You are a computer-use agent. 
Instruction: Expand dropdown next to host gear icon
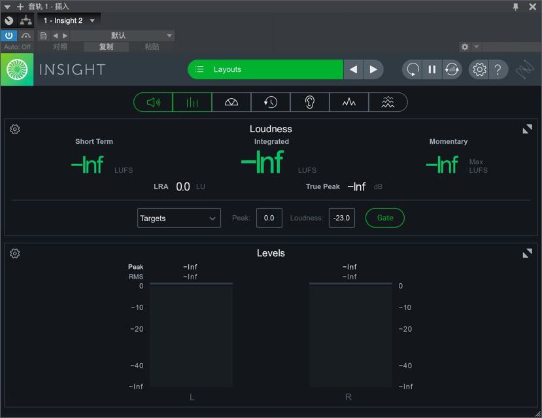pos(477,46)
